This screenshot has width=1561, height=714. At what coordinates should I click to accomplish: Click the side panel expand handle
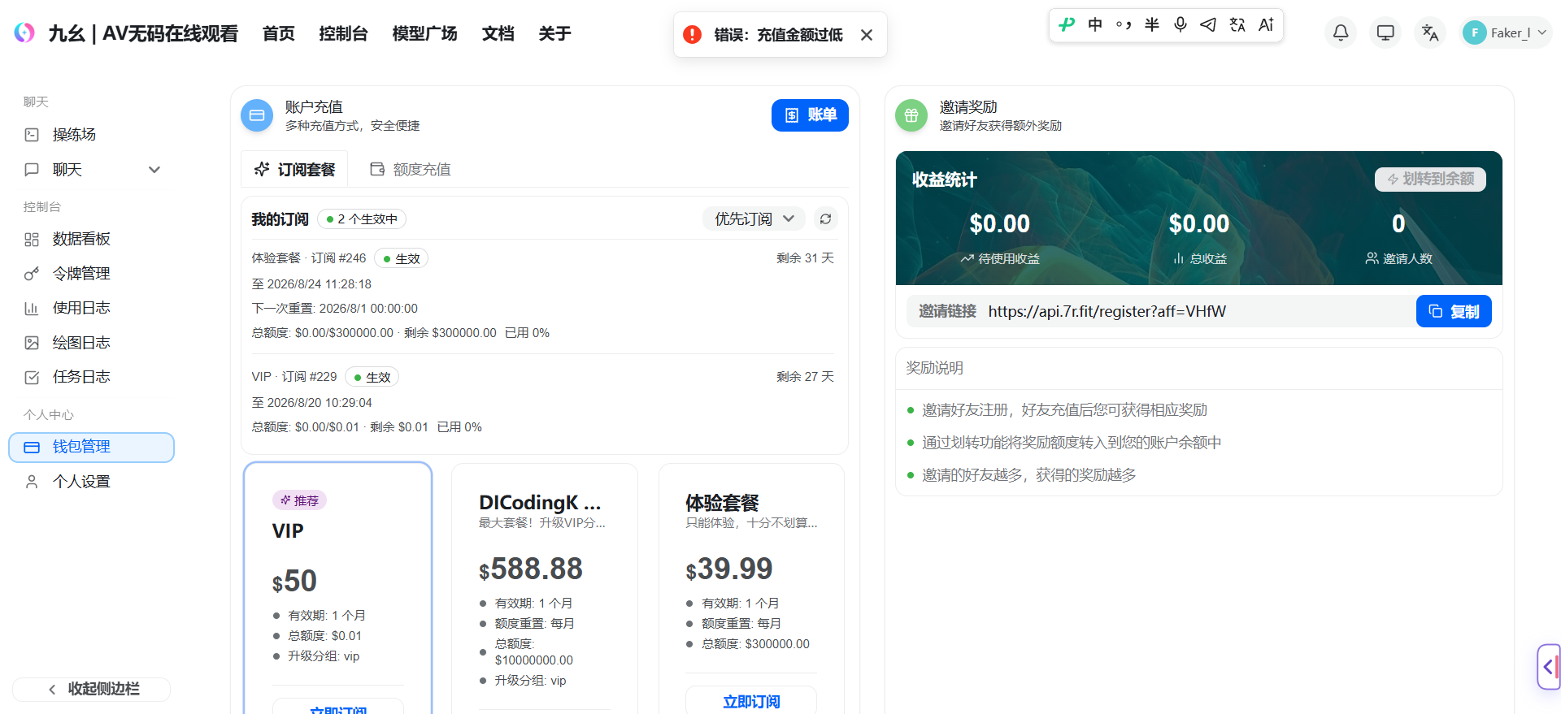(x=1549, y=667)
